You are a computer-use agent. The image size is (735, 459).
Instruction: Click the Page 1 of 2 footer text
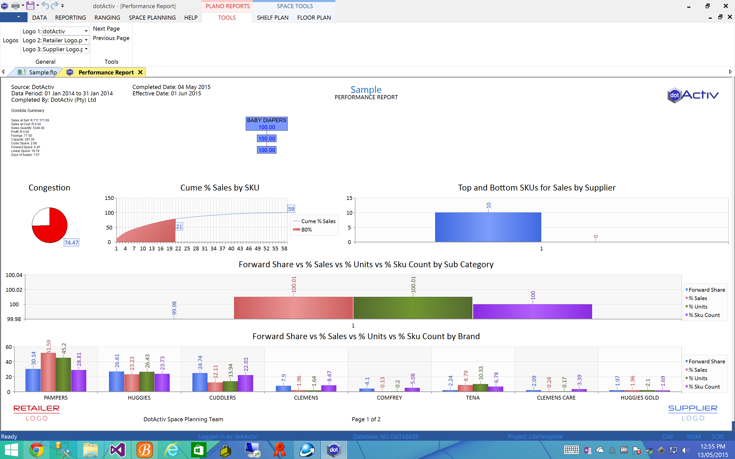pos(366,419)
